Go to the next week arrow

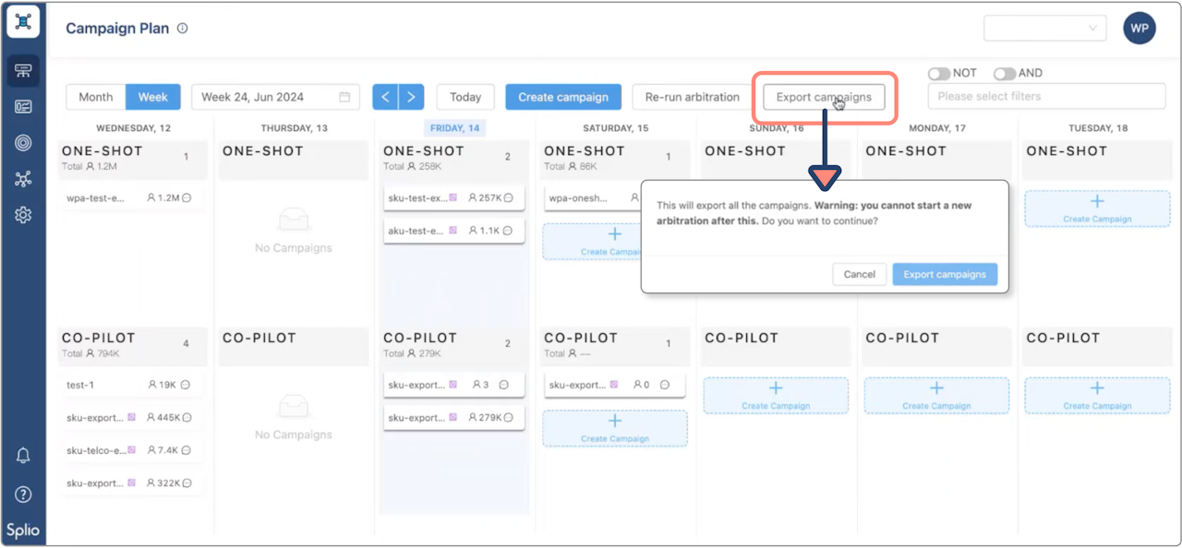click(411, 97)
